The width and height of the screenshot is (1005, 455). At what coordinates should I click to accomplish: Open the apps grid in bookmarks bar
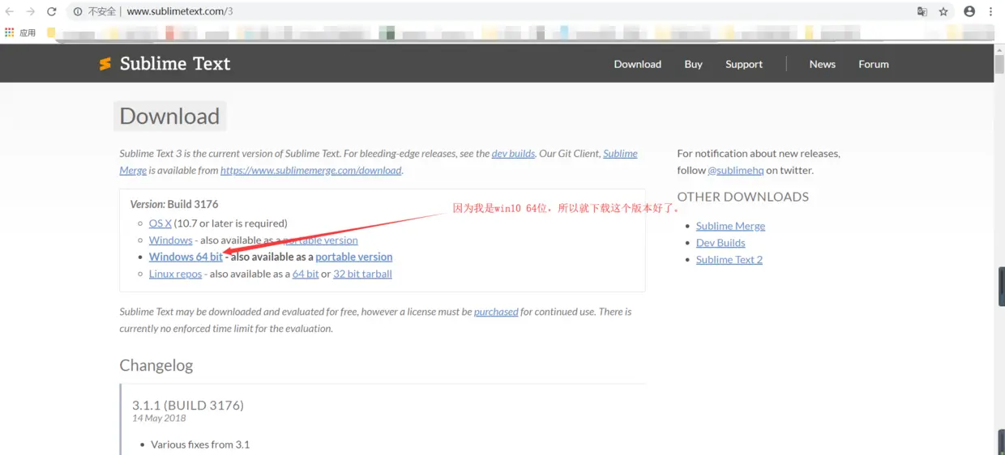point(10,32)
